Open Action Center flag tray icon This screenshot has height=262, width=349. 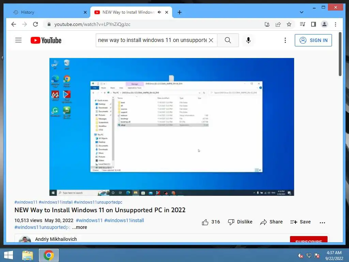(x=317, y=256)
